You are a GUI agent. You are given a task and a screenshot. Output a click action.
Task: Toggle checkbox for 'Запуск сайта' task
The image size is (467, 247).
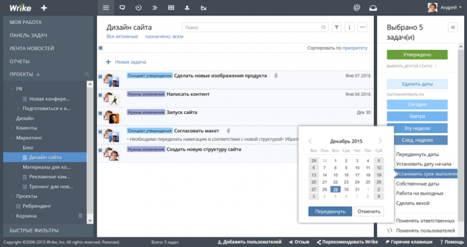(x=101, y=114)
